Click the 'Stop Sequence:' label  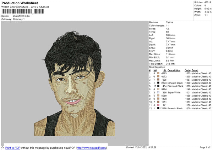click(x=157, y=67)
